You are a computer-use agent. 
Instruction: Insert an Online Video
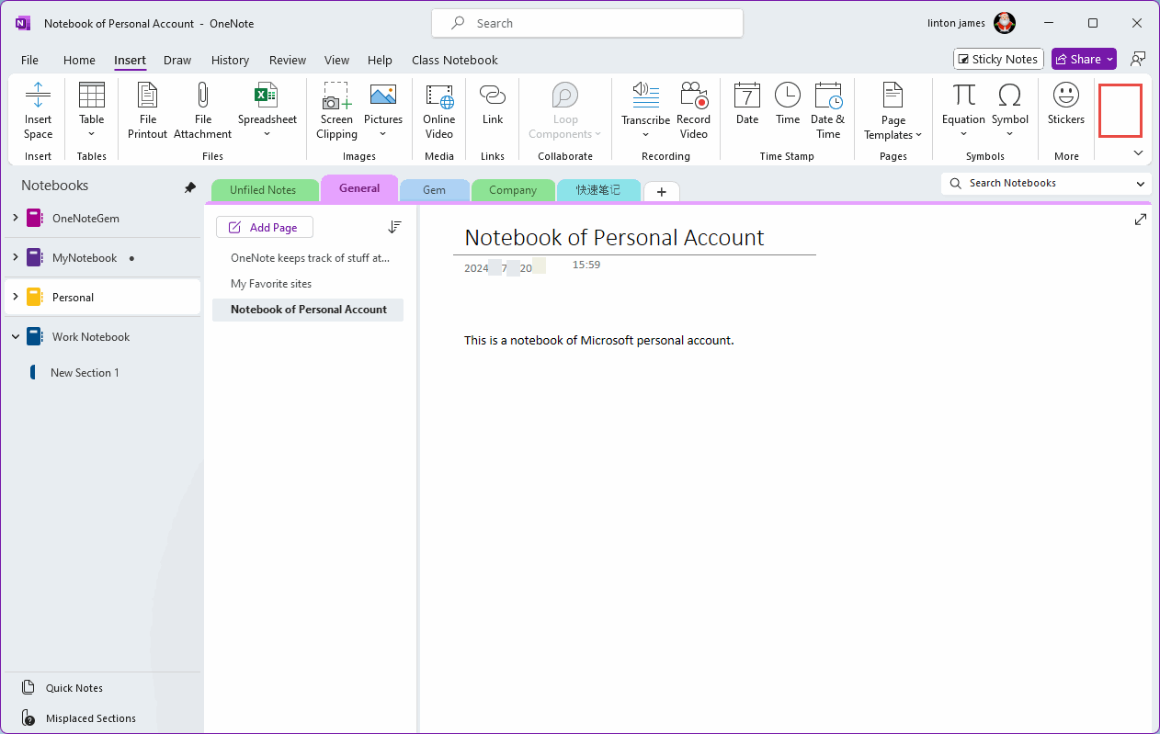click(439, 110)
